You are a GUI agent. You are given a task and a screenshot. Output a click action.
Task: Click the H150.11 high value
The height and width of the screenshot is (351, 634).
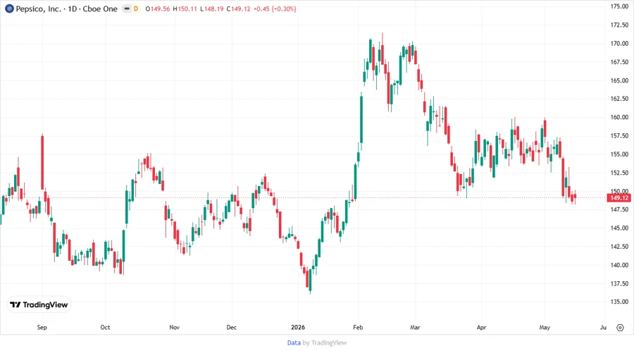tap(185, 8)
